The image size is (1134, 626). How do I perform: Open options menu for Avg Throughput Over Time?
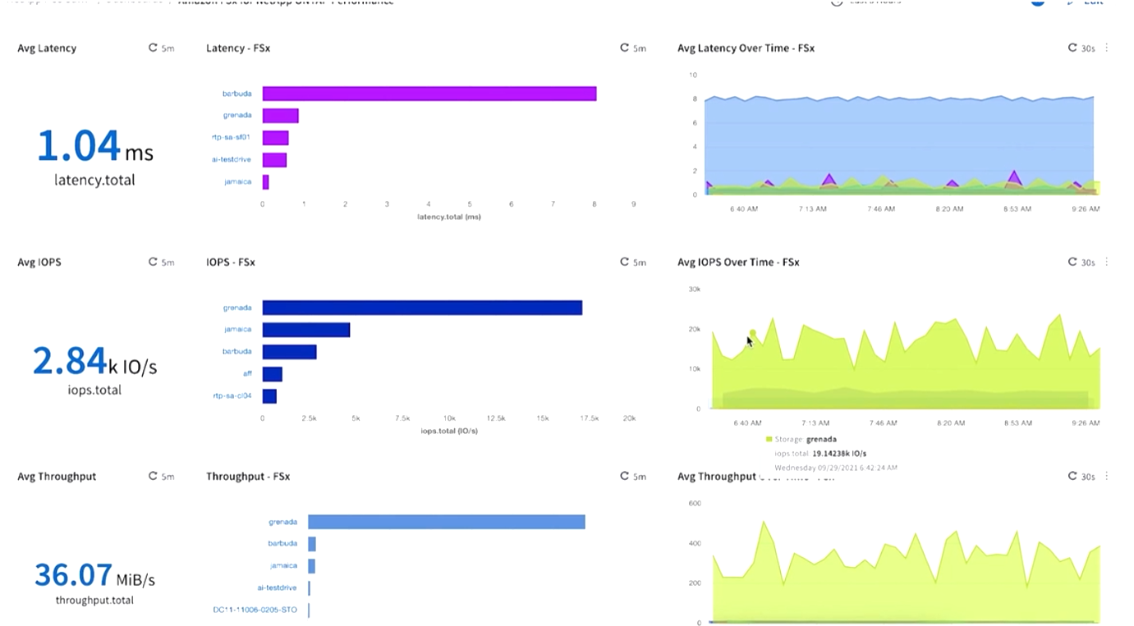pyautogui.click(x=1107, y=477)
